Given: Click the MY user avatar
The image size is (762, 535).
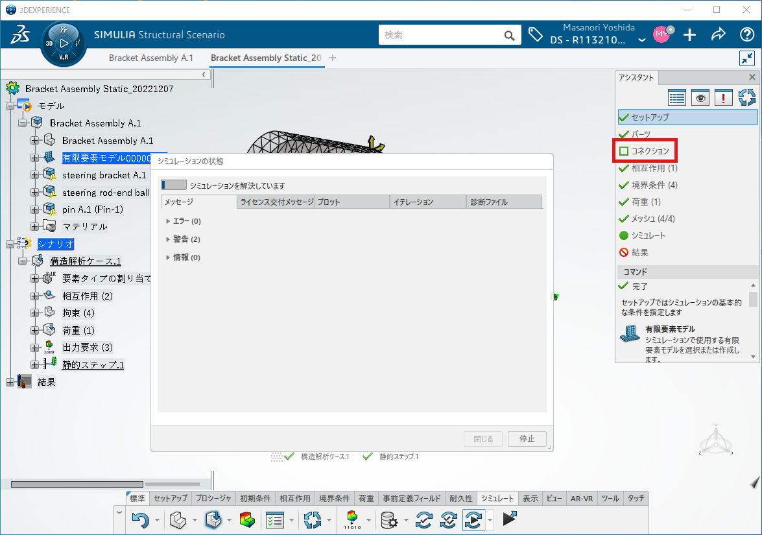Looking at the screenshot, I should point(661,34).
